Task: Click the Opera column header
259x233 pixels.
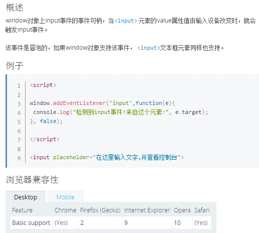Action: [182, 210]
